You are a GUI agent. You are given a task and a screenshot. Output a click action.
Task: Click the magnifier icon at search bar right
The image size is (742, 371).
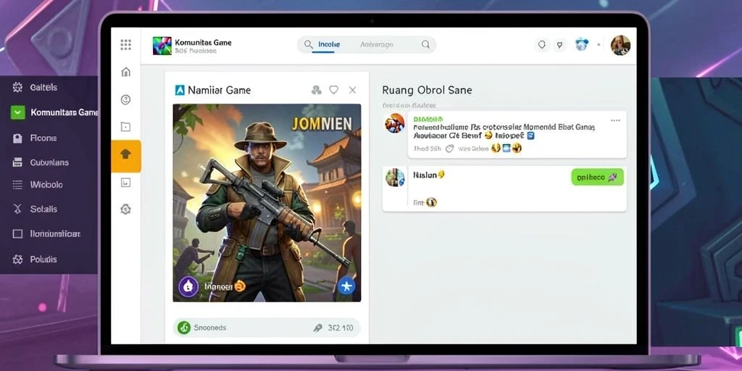(425, 44)
